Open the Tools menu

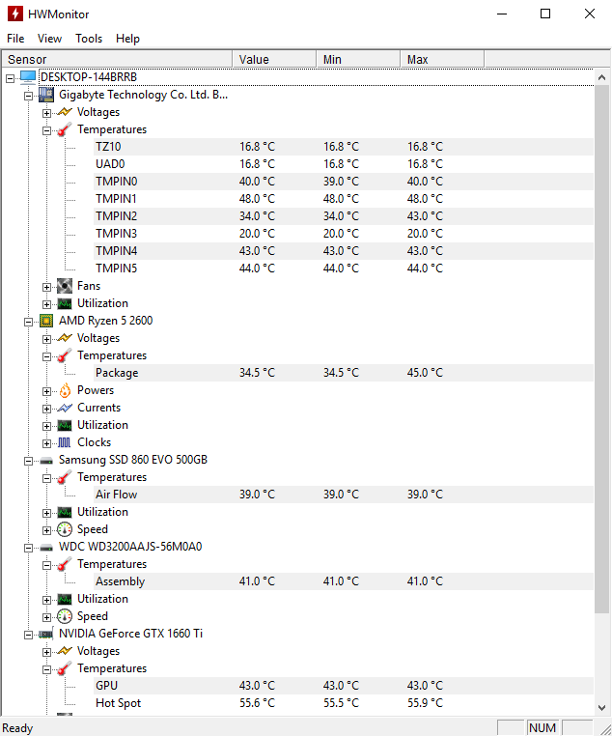point(89,39)
